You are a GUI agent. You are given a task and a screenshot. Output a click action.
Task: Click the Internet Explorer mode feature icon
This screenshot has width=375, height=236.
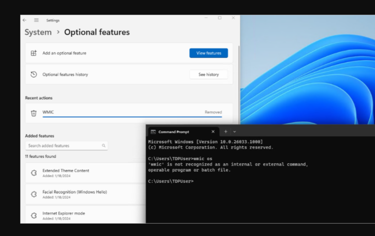pos(34,215)
